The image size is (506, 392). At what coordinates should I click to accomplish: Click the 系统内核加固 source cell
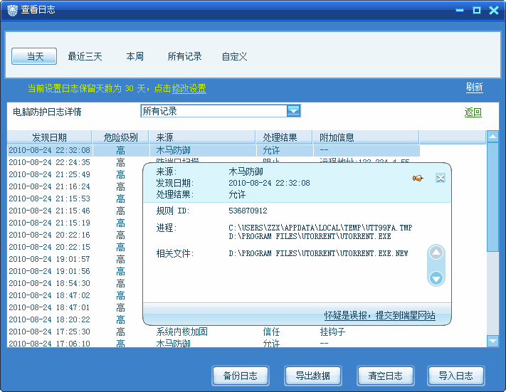(x=182, y=332)
